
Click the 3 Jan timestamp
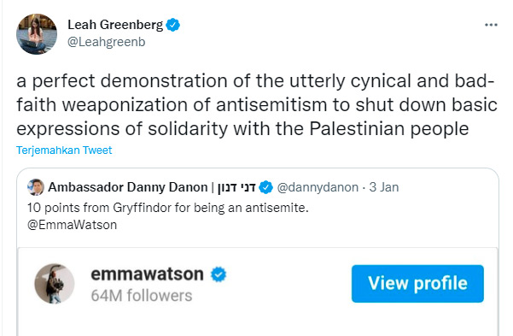(384, 187)
